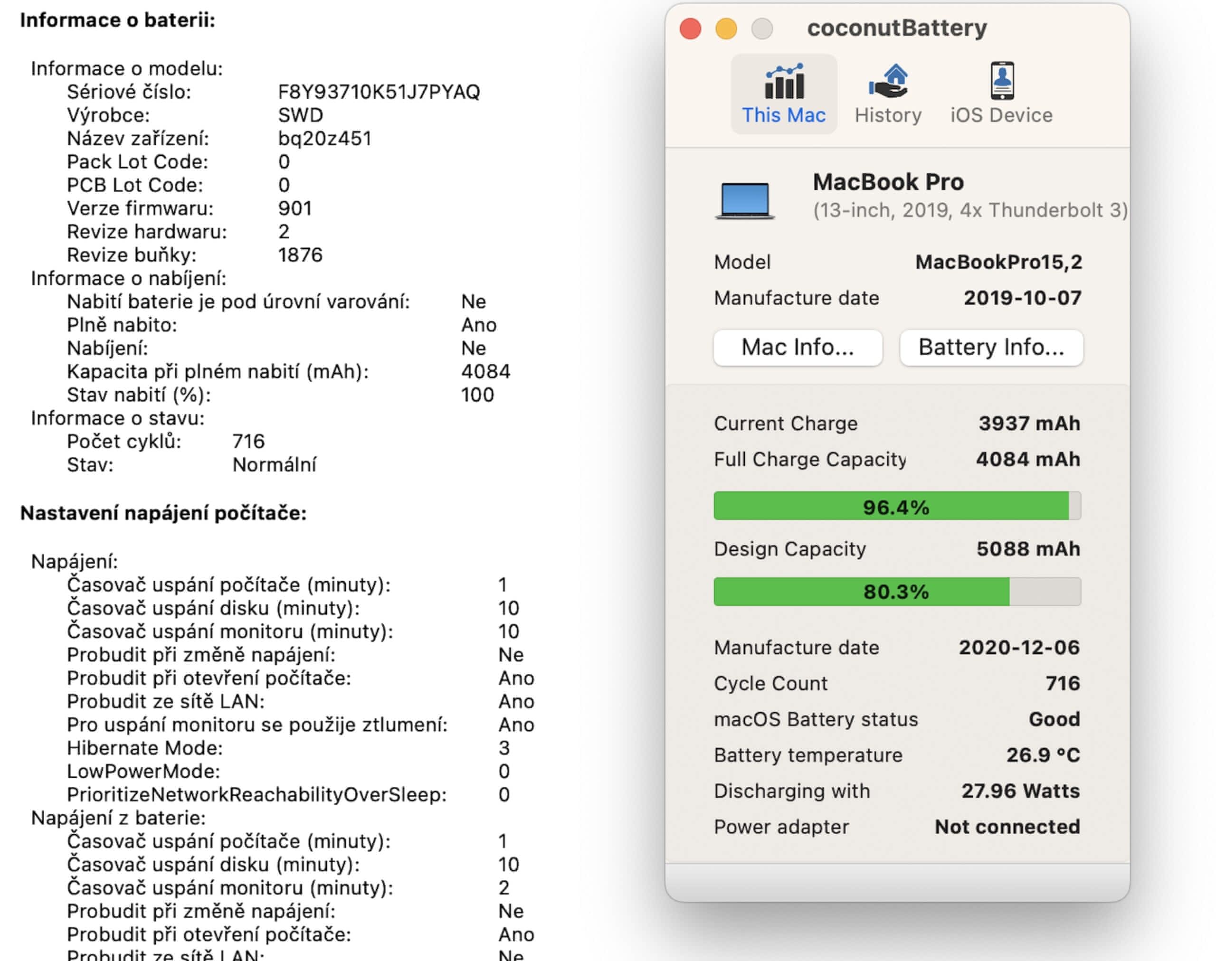Click the 96.4% charge progress bar
The height and width of the screenshot is (961, 1216).
click(896, 506)
